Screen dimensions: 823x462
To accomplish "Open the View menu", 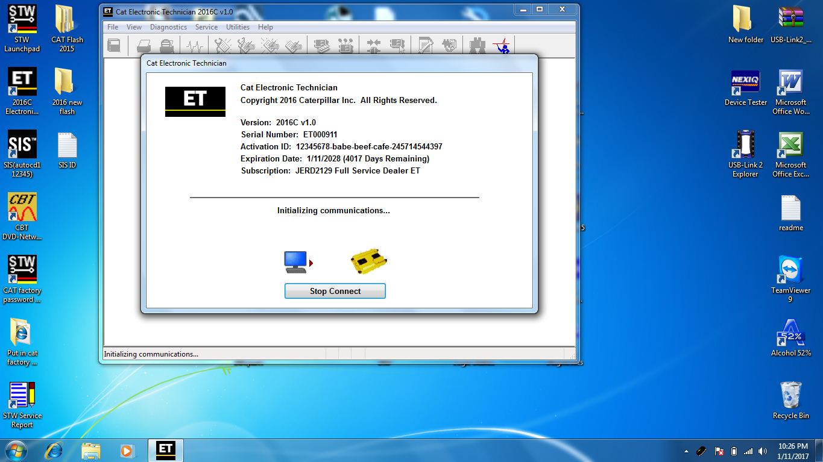I will (x=134, y=27).
